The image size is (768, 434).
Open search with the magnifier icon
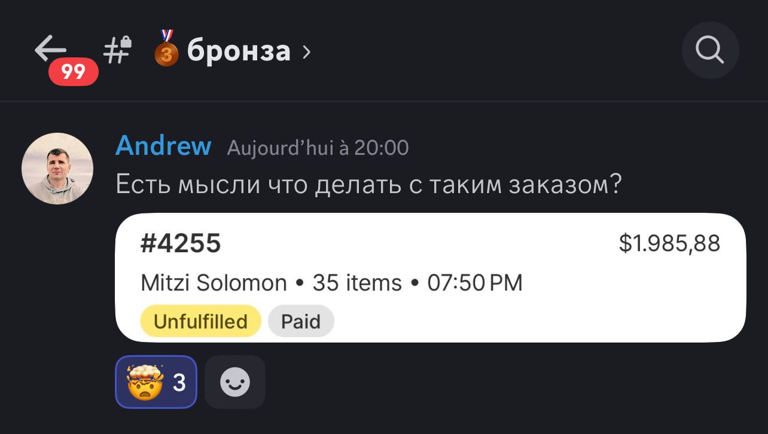[x=710, y=50]
